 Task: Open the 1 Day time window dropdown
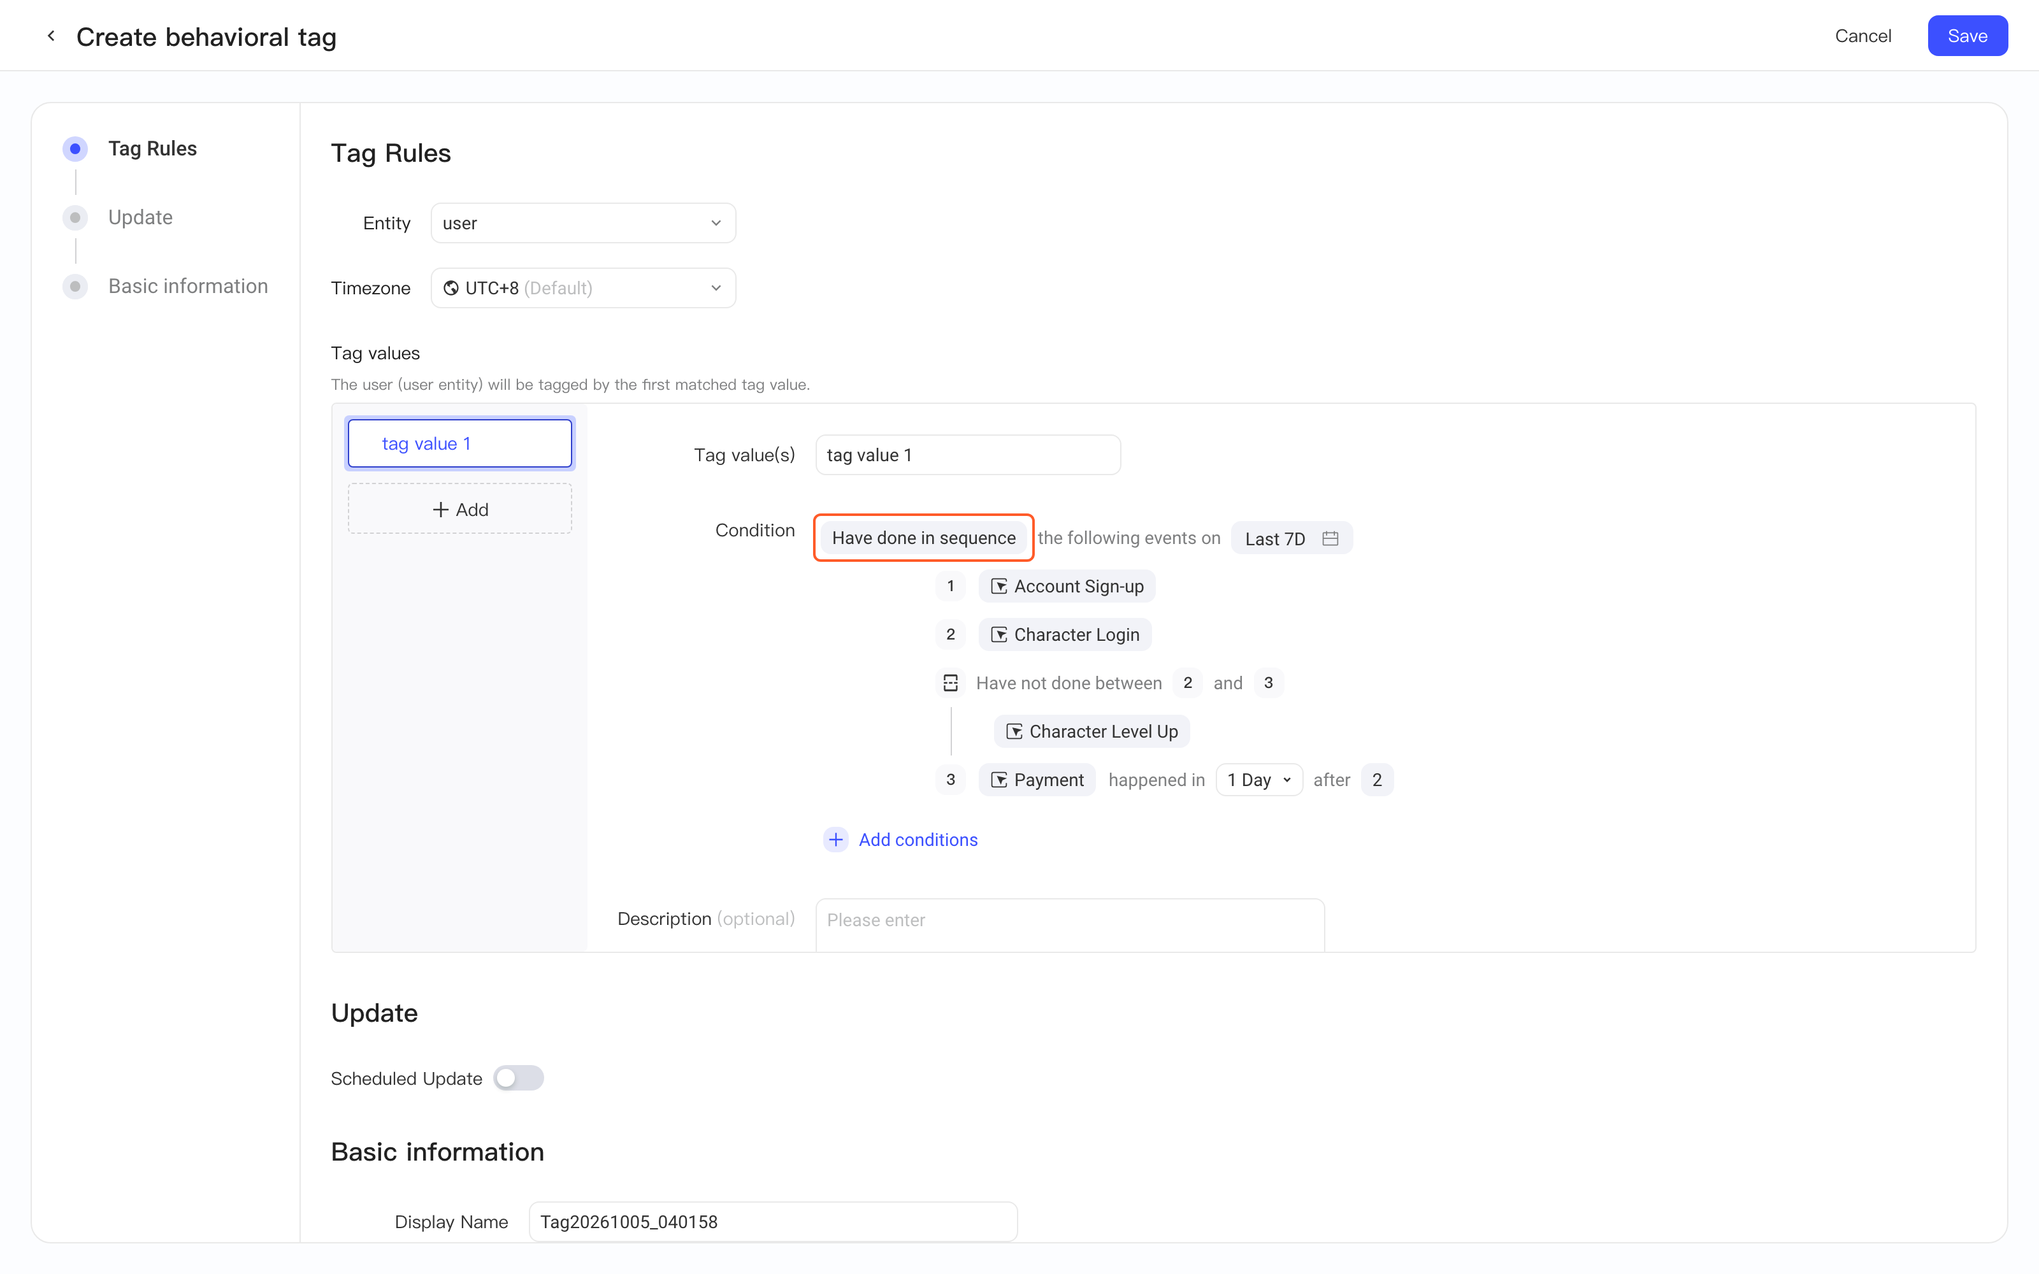[x=1259, y=780]
